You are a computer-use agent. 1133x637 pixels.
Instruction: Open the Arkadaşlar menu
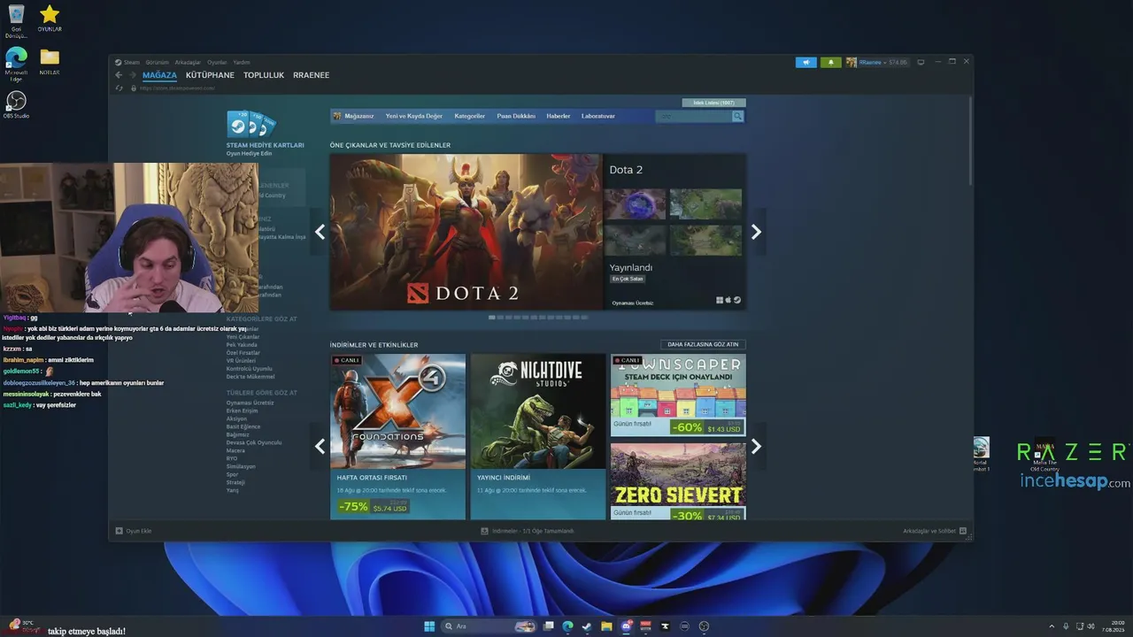(188, 62)
